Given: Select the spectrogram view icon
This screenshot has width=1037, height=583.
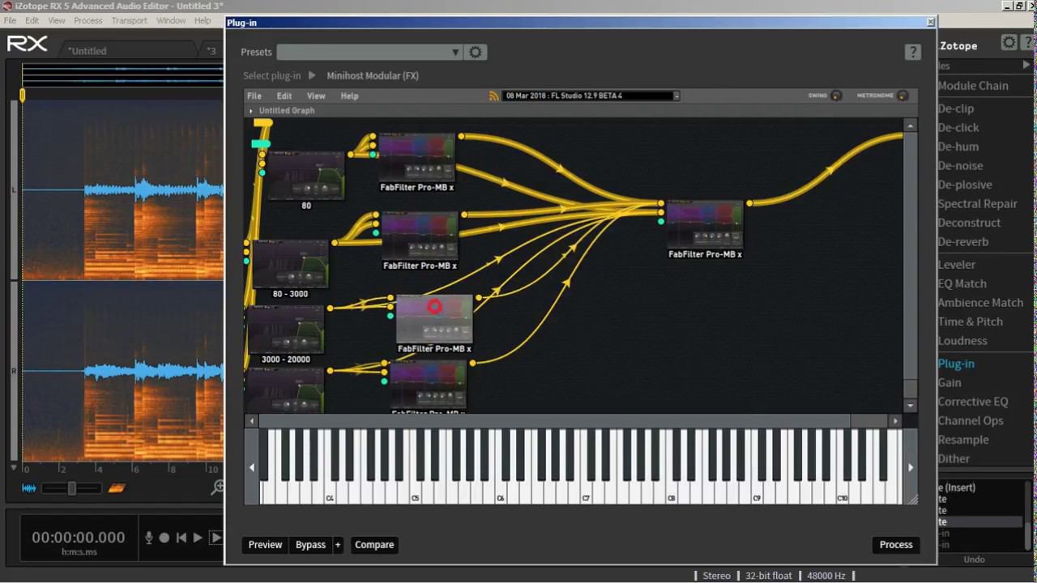Looking at the screenshot, I should coord(117,488).
